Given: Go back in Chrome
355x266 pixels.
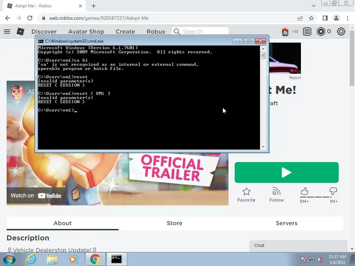Looking at the screenshot, I should (x=8, y=18).
